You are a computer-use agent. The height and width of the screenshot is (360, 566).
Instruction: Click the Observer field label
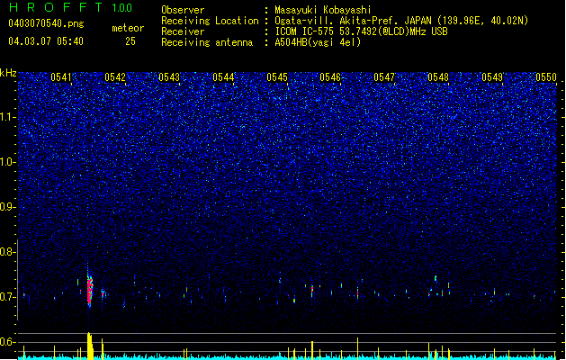(183, 10)
